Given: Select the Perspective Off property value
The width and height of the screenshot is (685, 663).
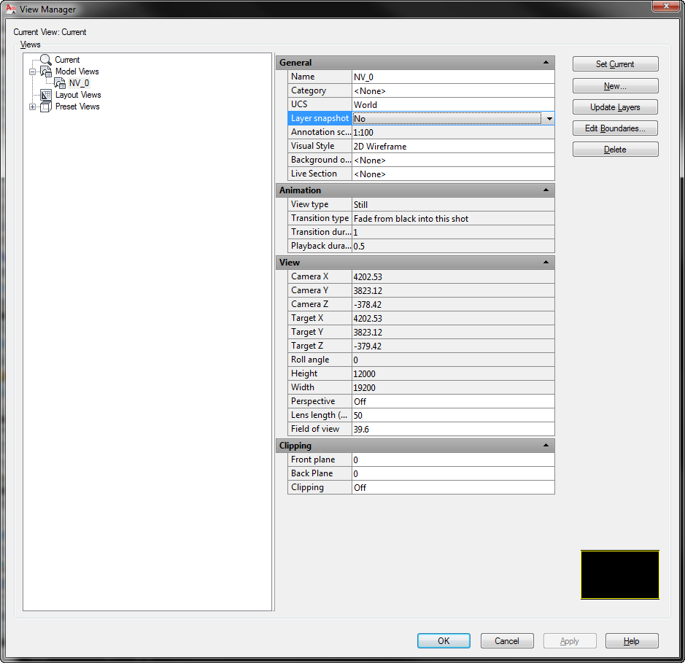Looking at the screenshot, I should coord(452,401).
